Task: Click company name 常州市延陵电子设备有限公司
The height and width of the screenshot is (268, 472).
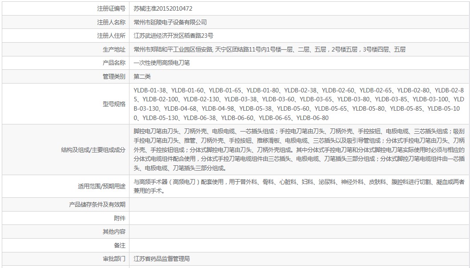Action: click(x=170, y=22)
